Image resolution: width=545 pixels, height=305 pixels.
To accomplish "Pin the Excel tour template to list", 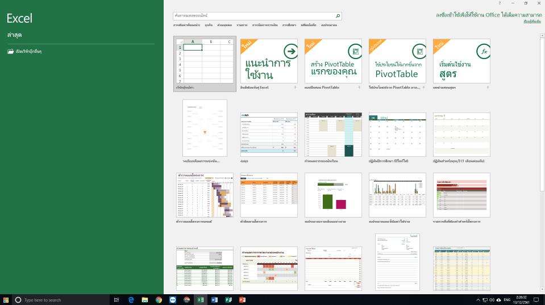I will [x=295, y=87].
